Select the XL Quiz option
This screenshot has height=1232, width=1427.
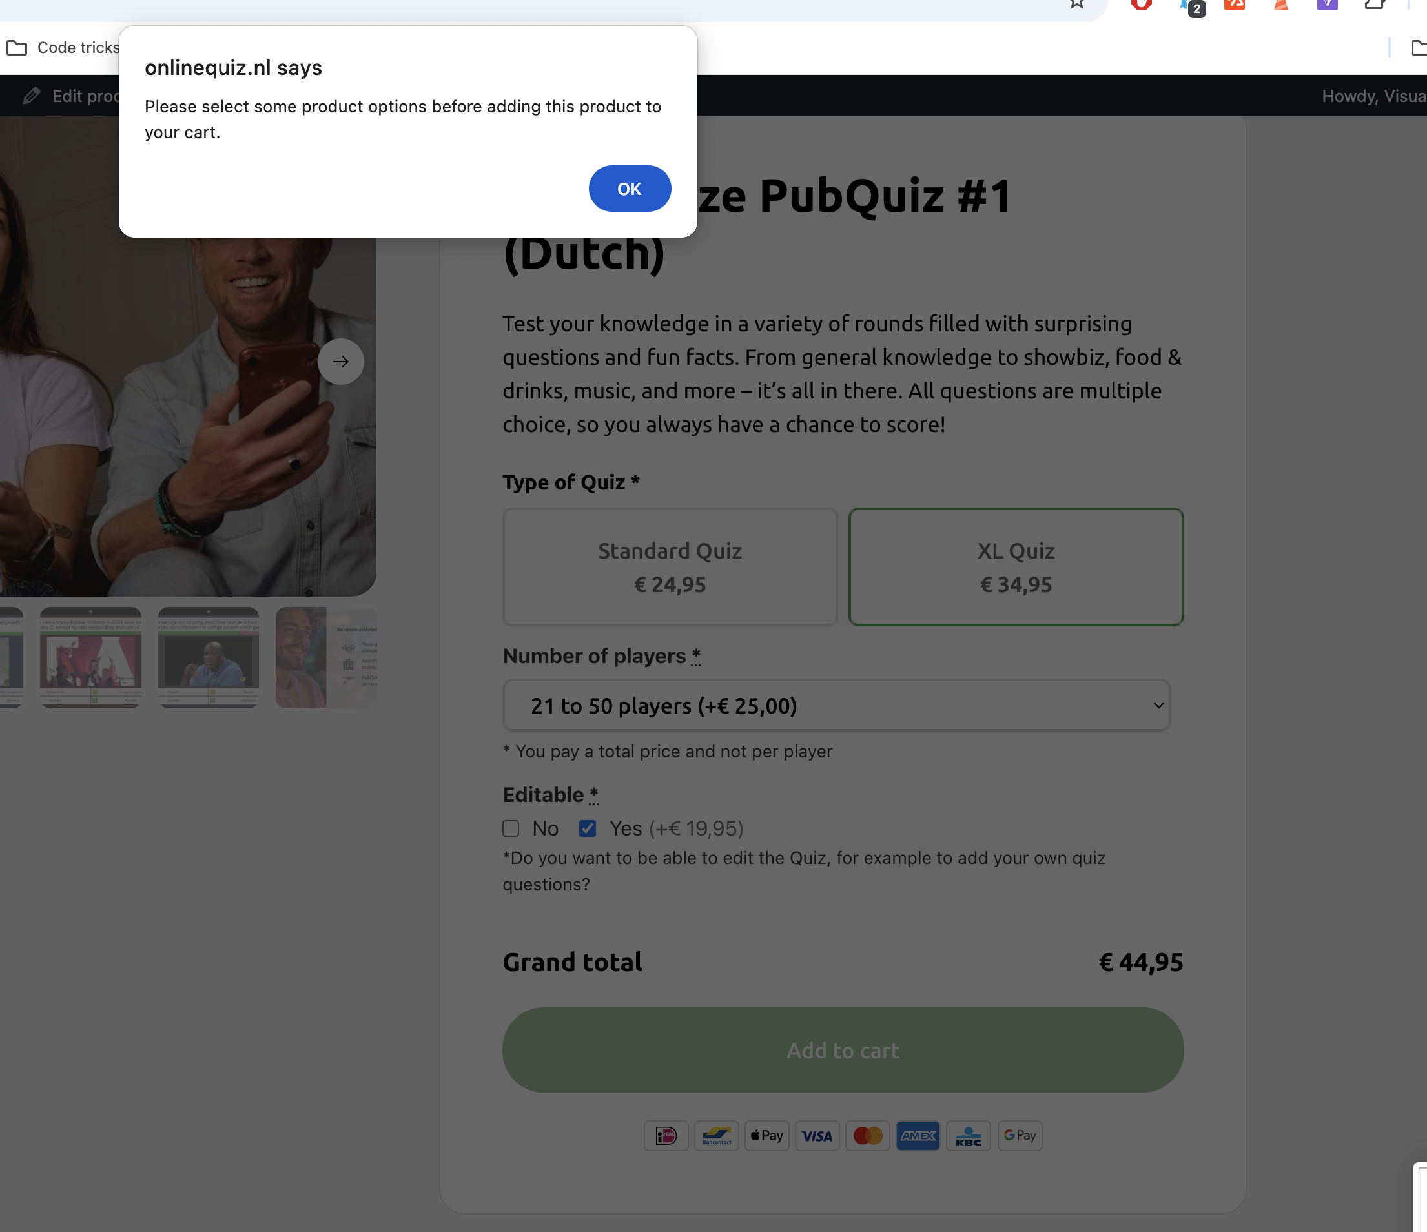[x=1016, y=567]
